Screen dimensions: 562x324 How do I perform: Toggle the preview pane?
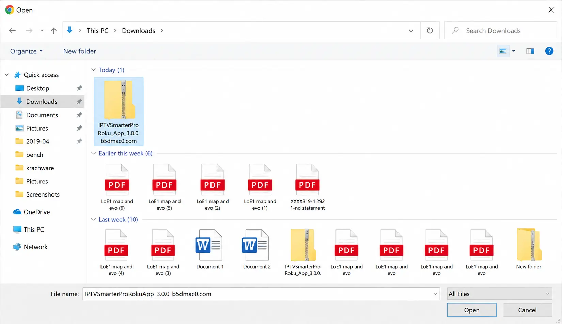coord(530,51)
